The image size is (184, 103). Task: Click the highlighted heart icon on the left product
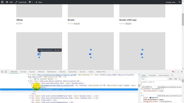coord(39,54)
